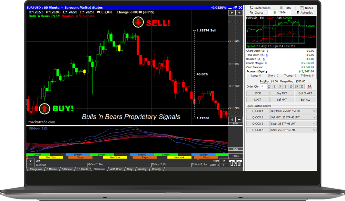
Task: Click the Buy MKT button
Action: (x=282, y=93)
